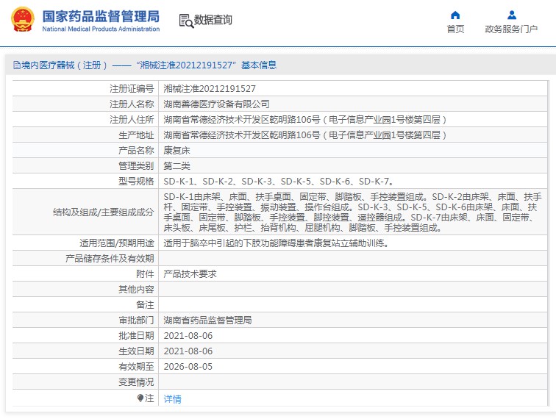This screenshot has width=556, height=419.
Task: Click 数据查询 label
Action: click(x=213, y=20)
